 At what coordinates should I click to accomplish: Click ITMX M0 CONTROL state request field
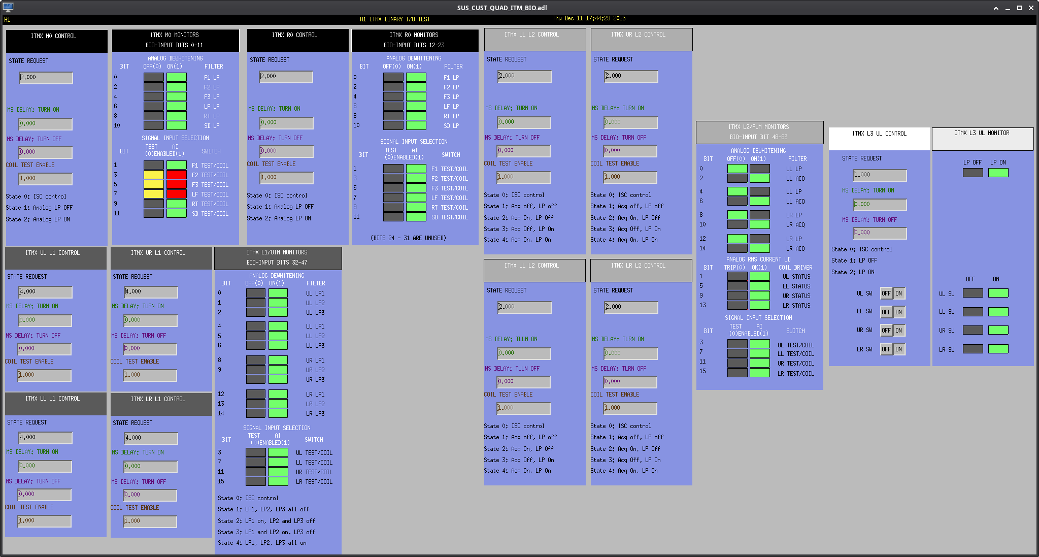coord(46,78)
